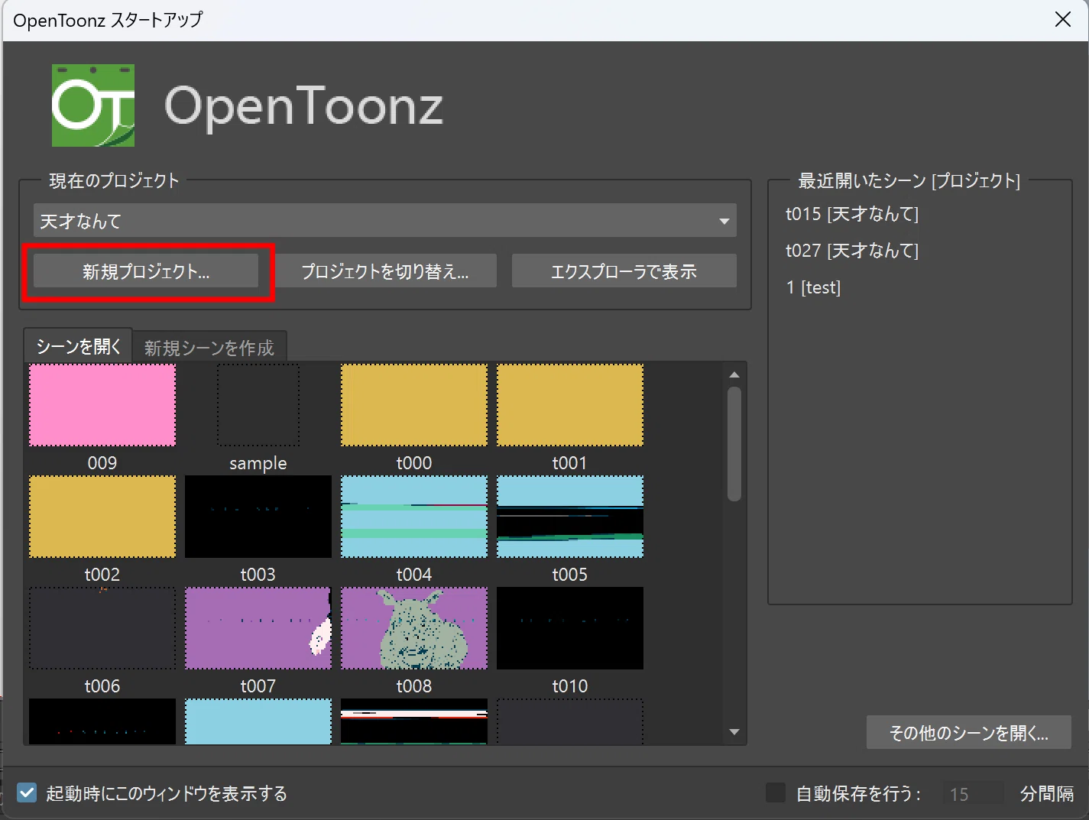Screen dimensions: 1089x820
Task: Click the scene list scroll up arrow
Action: click(x=734, y=374)
